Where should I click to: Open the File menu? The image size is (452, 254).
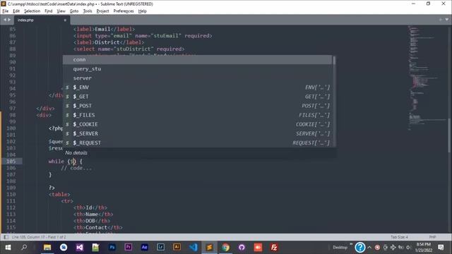point(6,11)
